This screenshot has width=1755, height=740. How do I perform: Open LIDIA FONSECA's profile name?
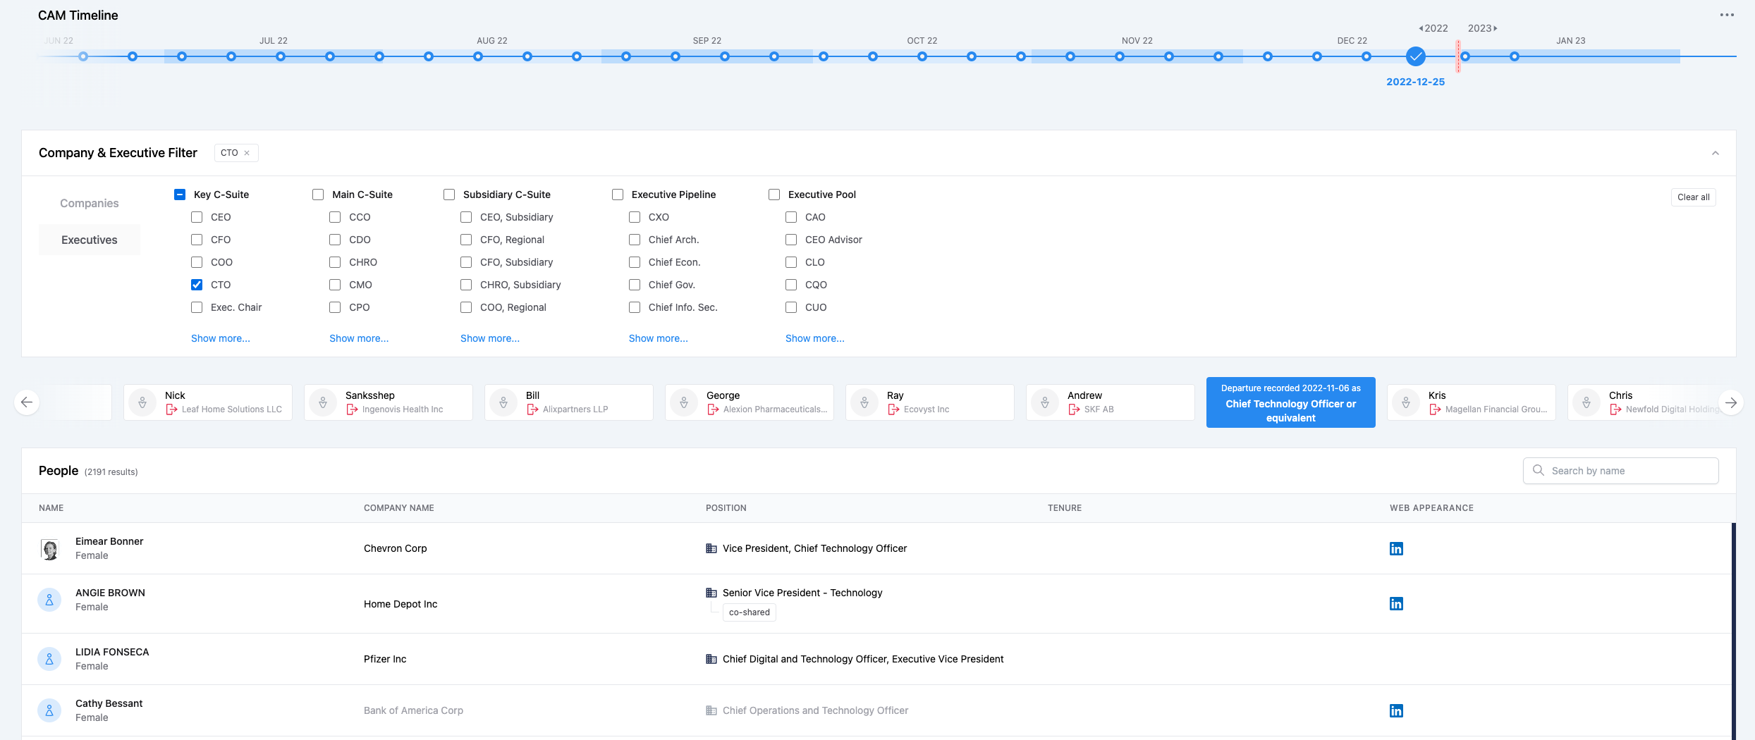coord(112,652)
